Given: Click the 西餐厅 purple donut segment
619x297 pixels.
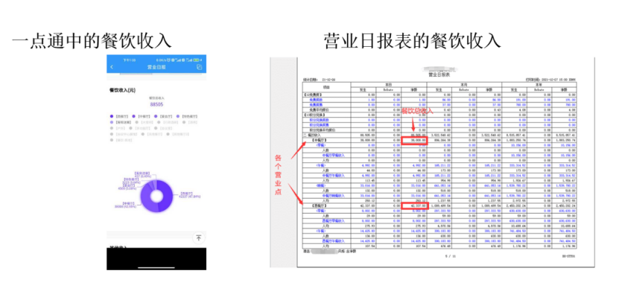Looking at the screenshot, I should pos(167,197).
